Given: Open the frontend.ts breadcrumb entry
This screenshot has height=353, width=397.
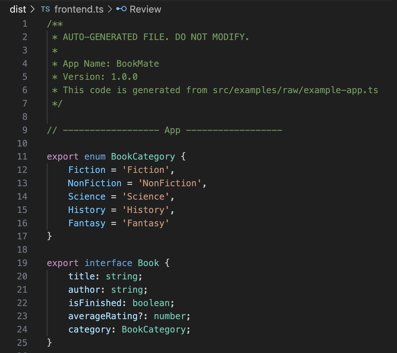Looking at the screenshot, I should [x=79, y=9].
